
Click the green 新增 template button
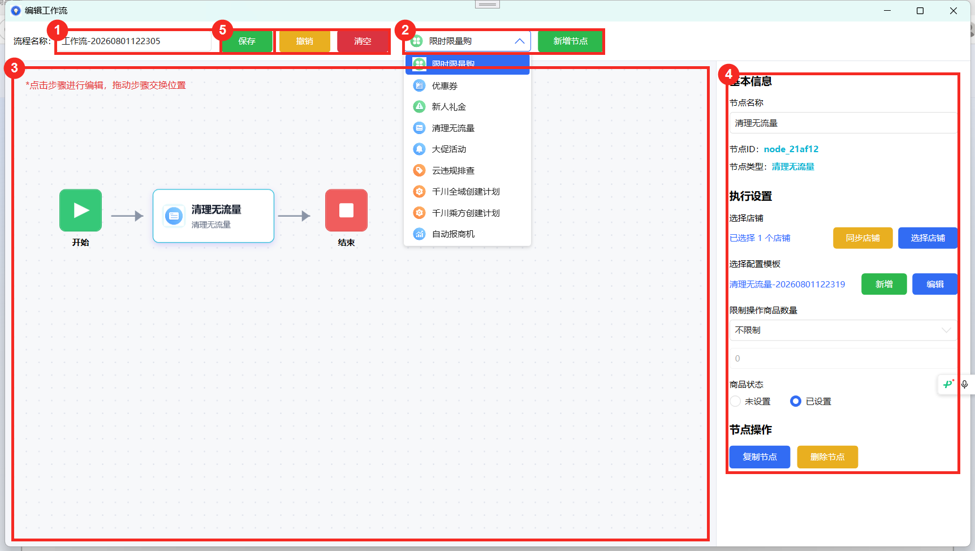884,284
